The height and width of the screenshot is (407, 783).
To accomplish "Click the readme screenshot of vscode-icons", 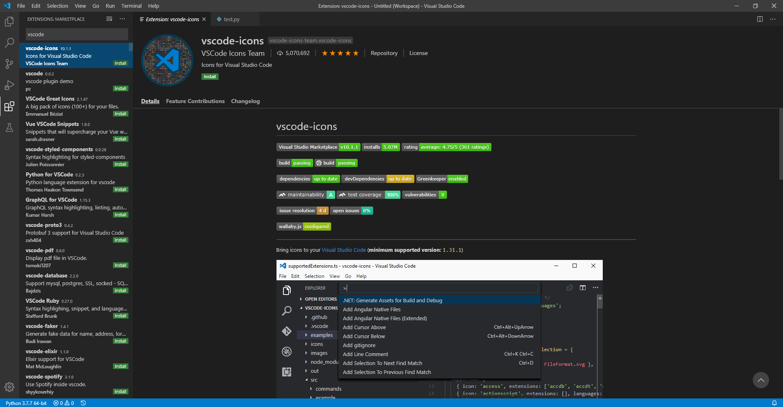I will [x=439, y=329].
